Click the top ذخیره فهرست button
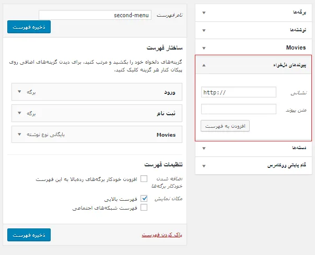 point(29,27)
